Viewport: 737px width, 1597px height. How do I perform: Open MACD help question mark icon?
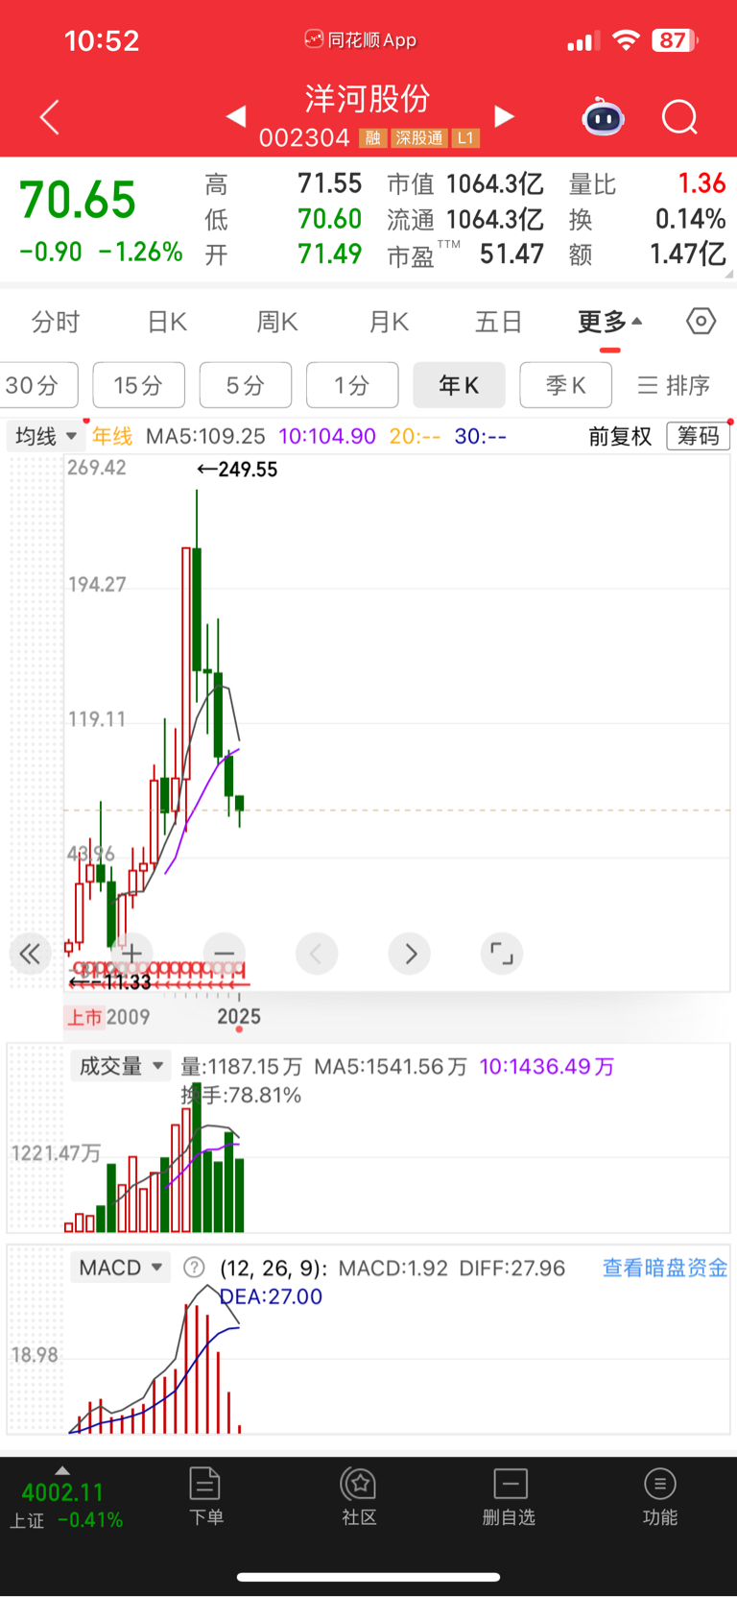(194, 1268)
